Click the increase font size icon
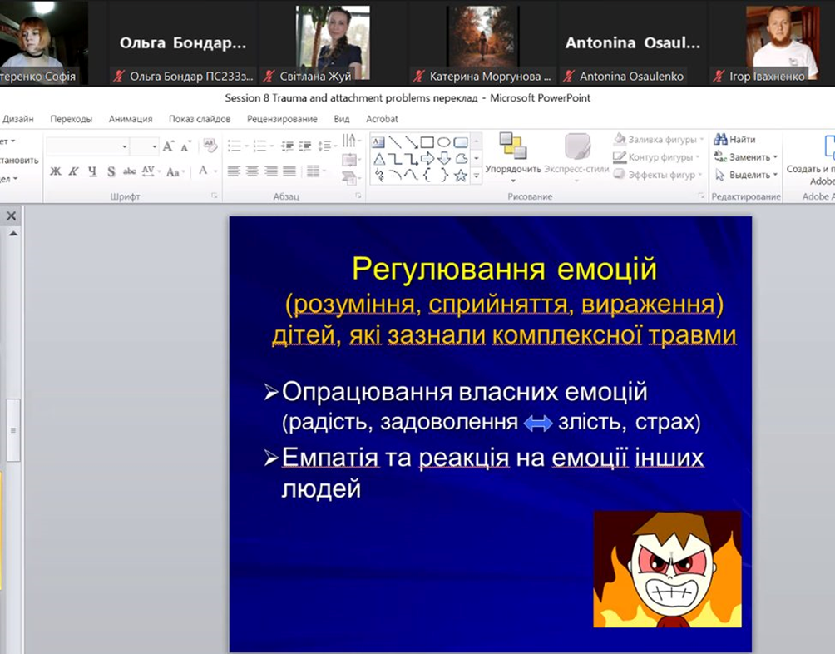 tap(169, 146)
